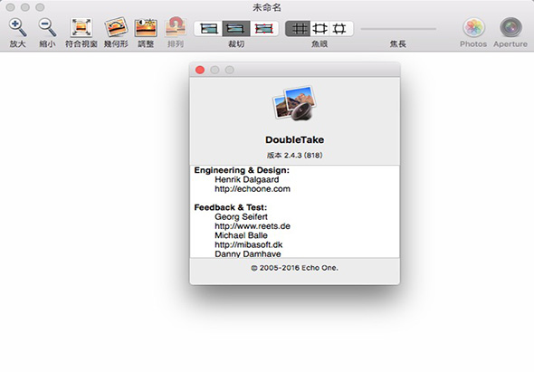Select the middle 裁切 crop mode
Screen dimensions: 534x372
236,29
